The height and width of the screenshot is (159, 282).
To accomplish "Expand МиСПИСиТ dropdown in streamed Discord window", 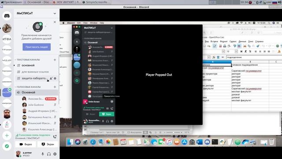I will pyautogui.click(x=111, y=28).
